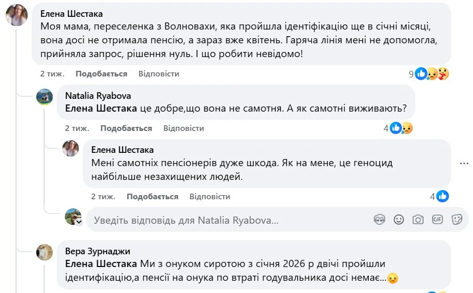Image resolution: width=473 pixels, height=293 pixels.
Task: Like Natalia Ryabova's comment
Action: [x=126, y=128]
